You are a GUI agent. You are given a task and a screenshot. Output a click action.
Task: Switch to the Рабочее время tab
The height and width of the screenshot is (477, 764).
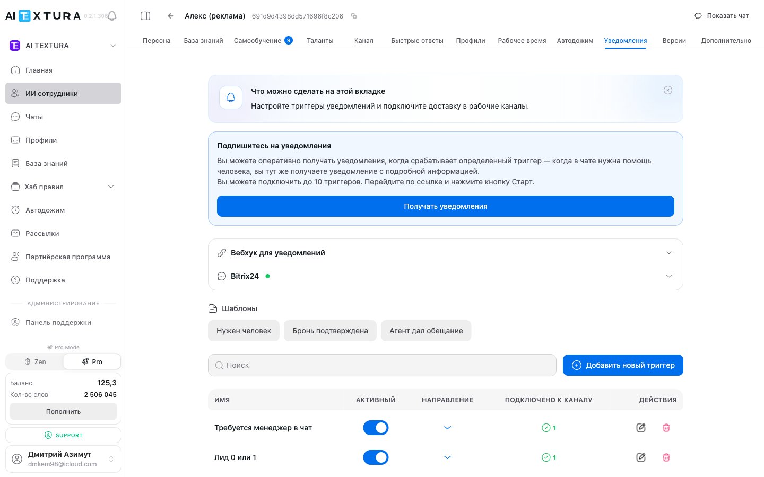[x=522, y=40]
